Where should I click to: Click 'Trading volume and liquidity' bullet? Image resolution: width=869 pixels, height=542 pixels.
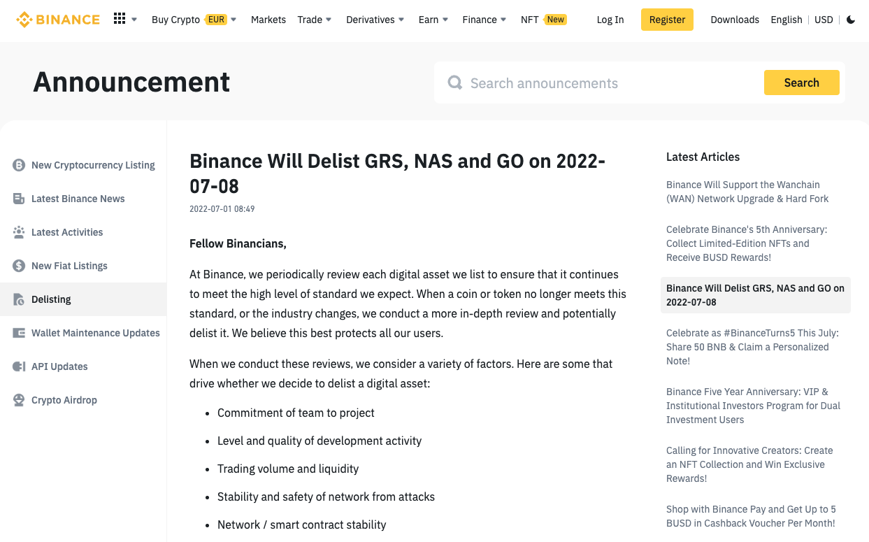(x=288, y=469)
